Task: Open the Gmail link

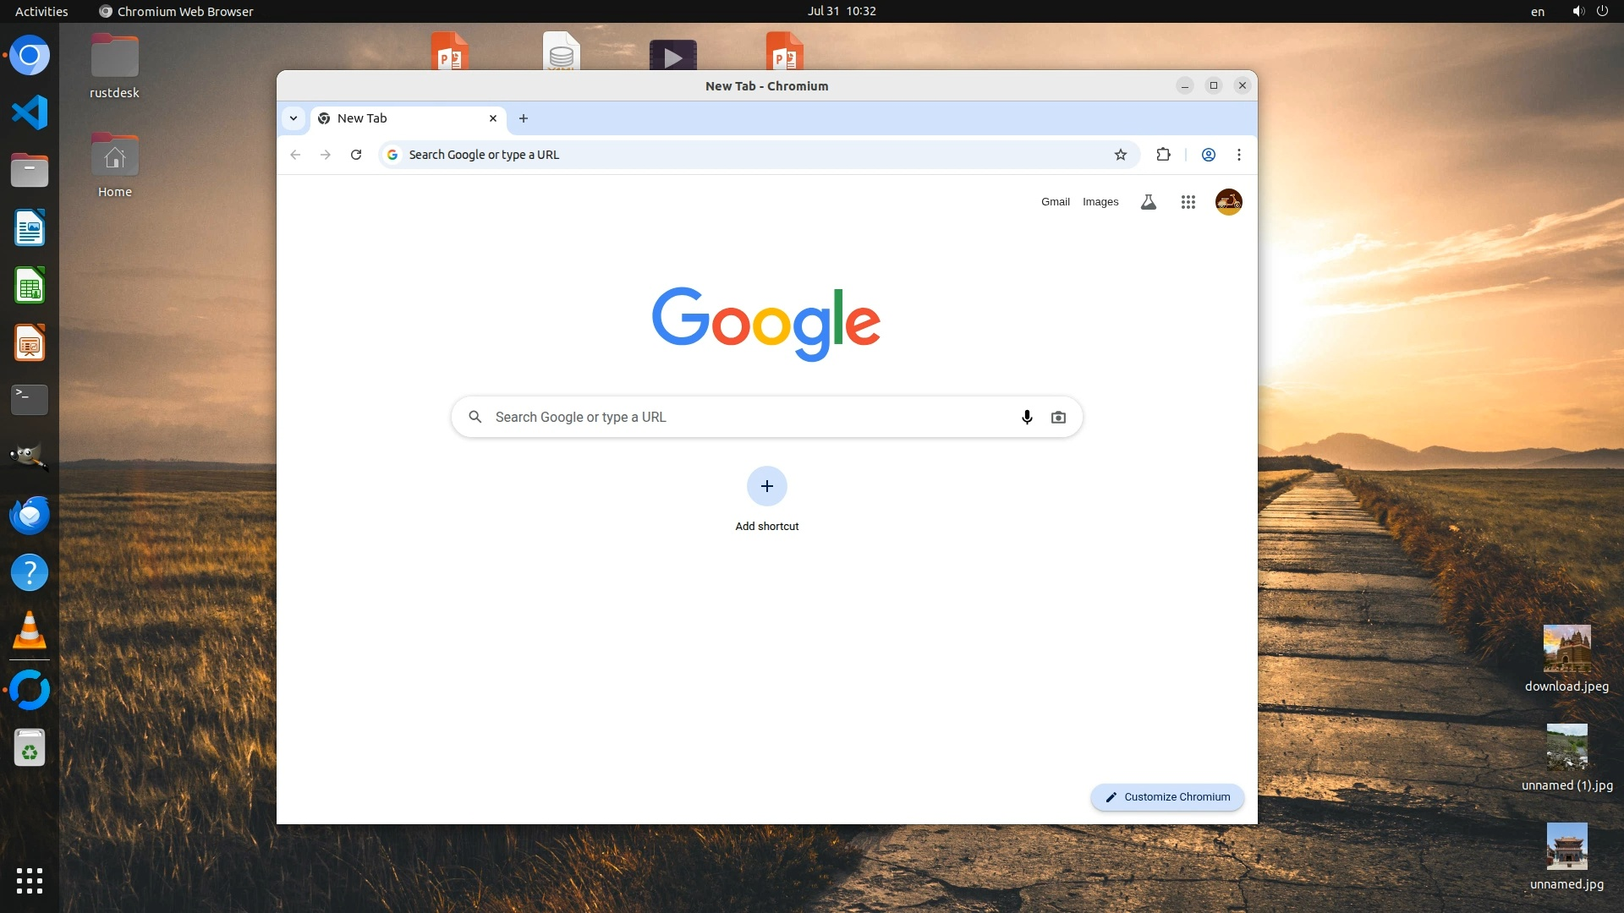Action: [x=1055, y=202]
